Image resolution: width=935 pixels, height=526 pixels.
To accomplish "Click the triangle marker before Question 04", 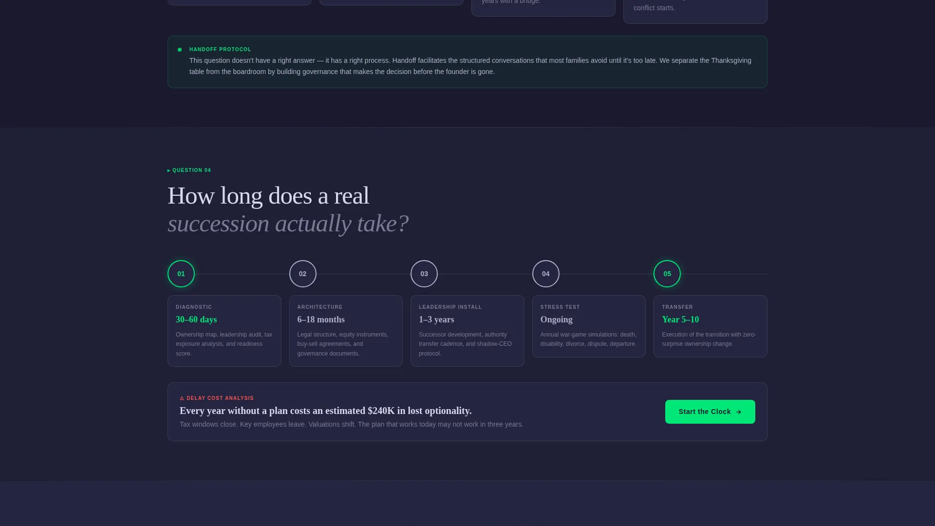I will click(x=169, y=170).
